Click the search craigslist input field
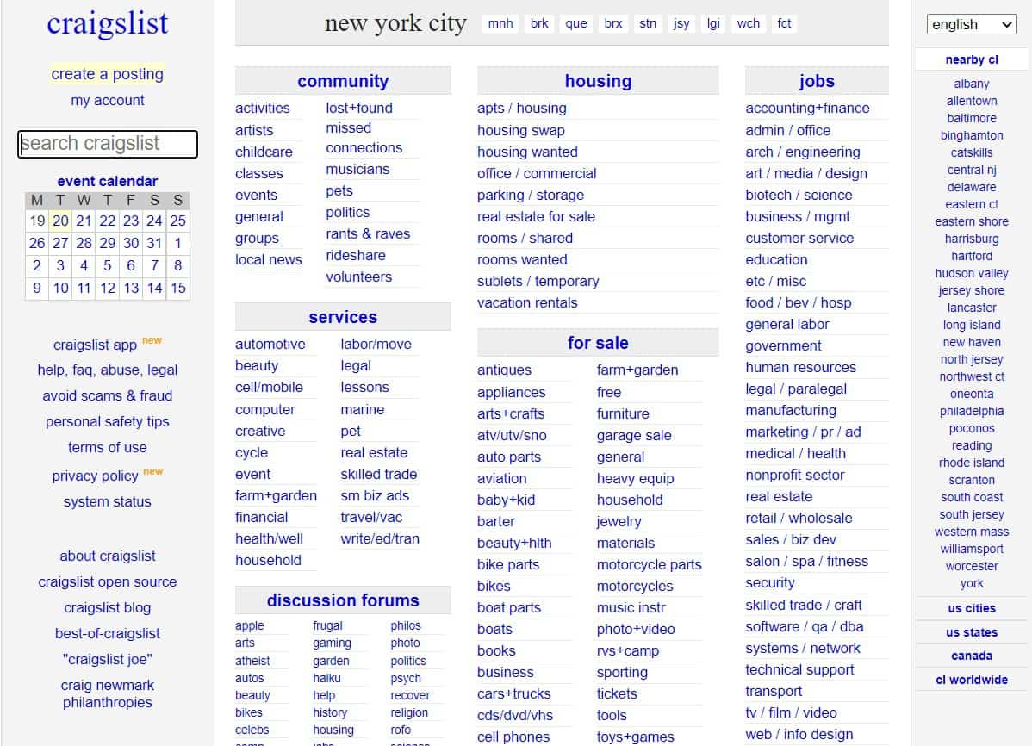The width and height of the screenshot is (1032, 746). click(x=108, y=144)
